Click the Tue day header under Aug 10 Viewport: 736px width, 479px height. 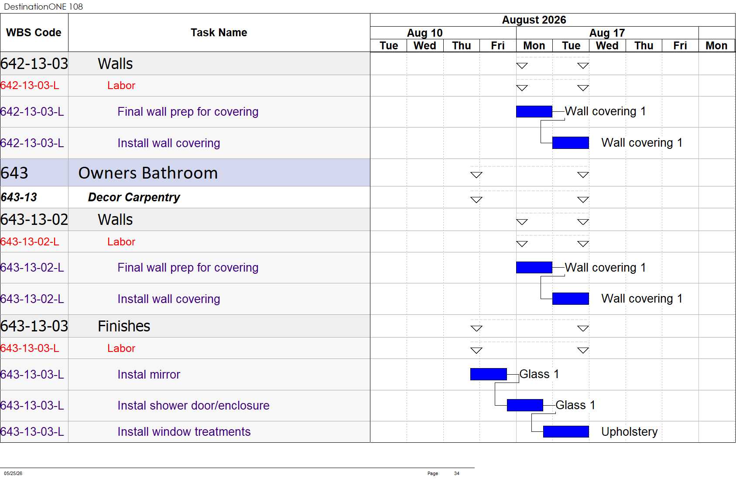[x=389, y=46]
